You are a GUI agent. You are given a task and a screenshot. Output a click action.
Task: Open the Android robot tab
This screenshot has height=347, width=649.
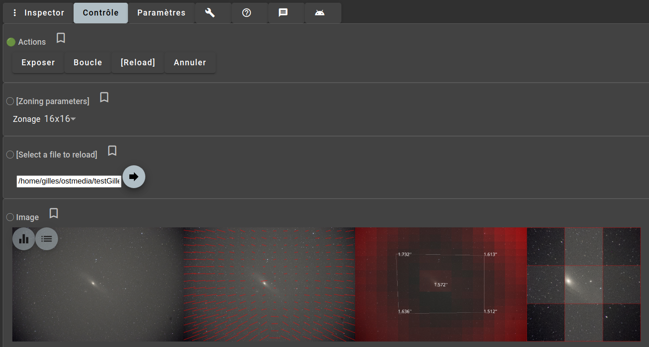click(320, 13)
